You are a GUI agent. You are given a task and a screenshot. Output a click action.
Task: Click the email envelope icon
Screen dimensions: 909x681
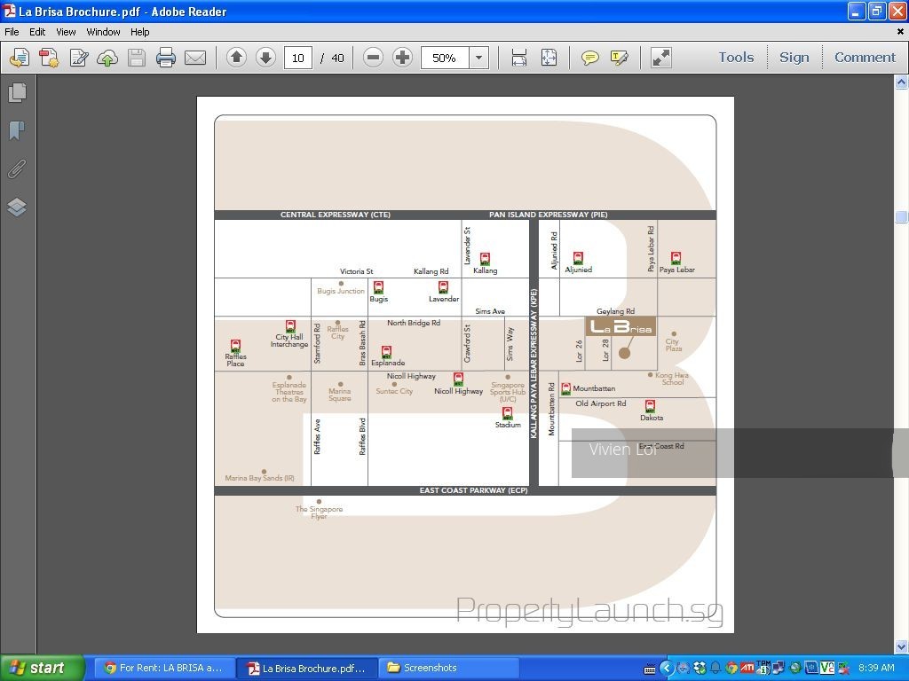(x=195, y=58)
